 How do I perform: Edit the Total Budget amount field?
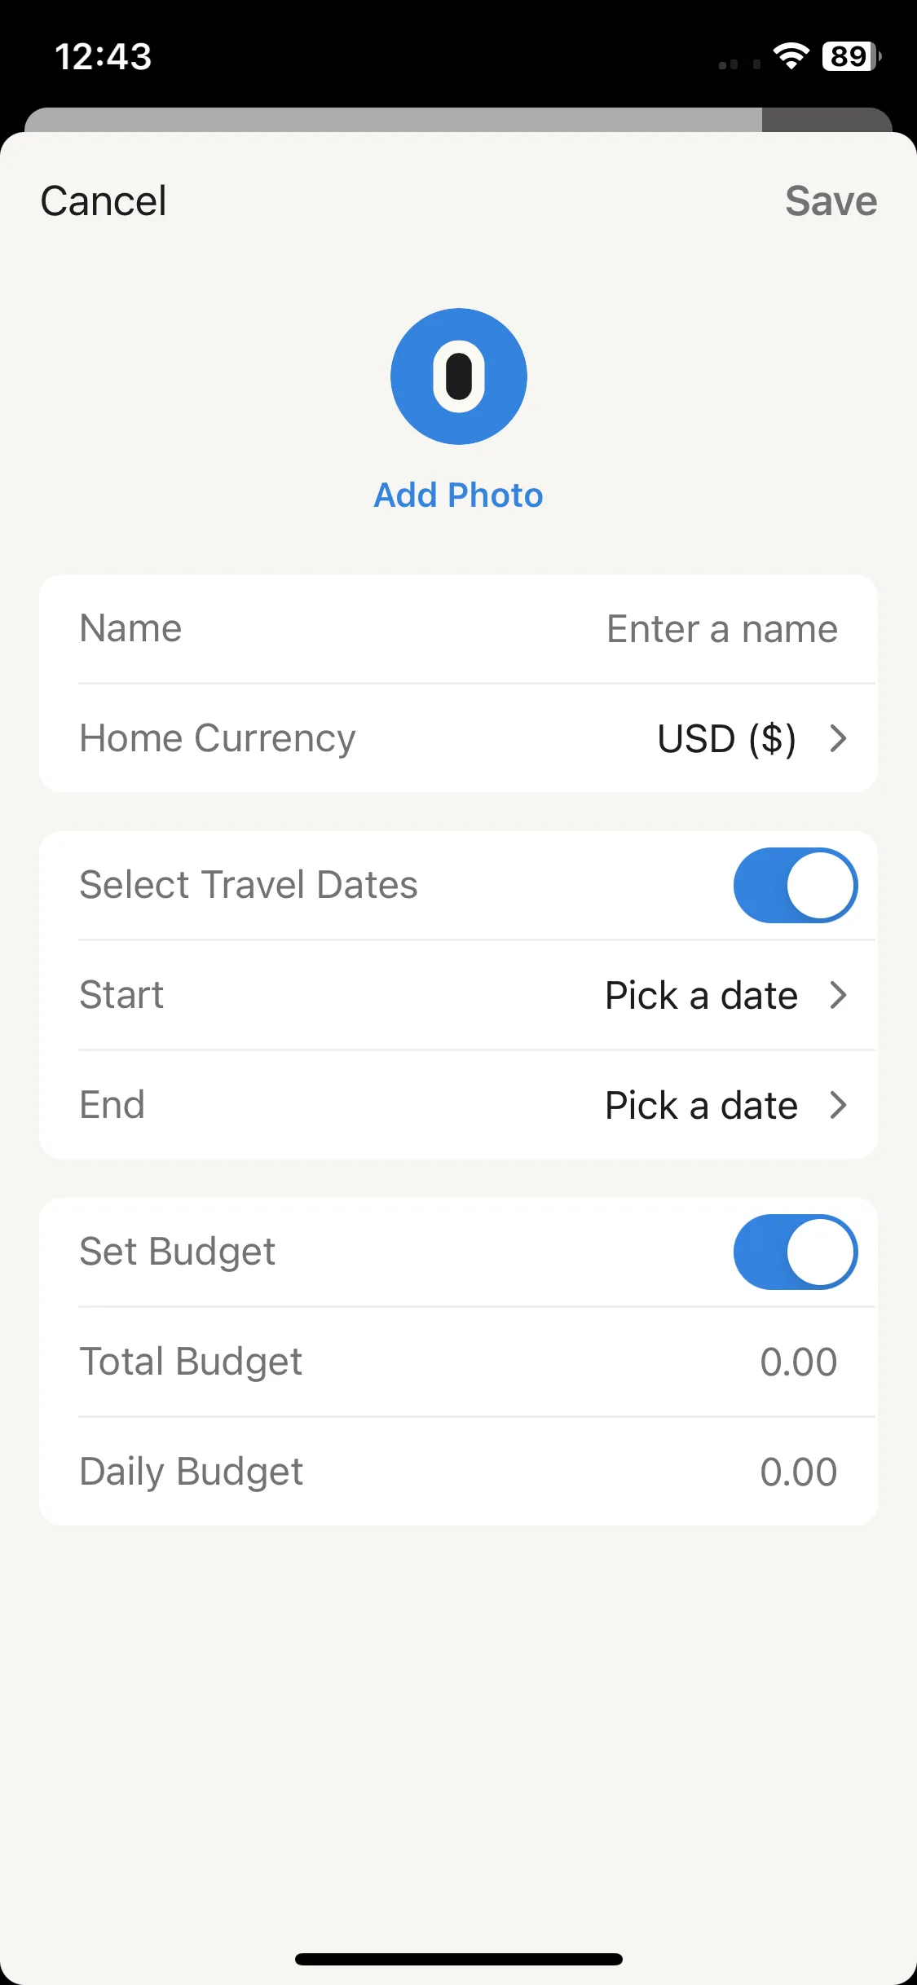[799, 1362]
